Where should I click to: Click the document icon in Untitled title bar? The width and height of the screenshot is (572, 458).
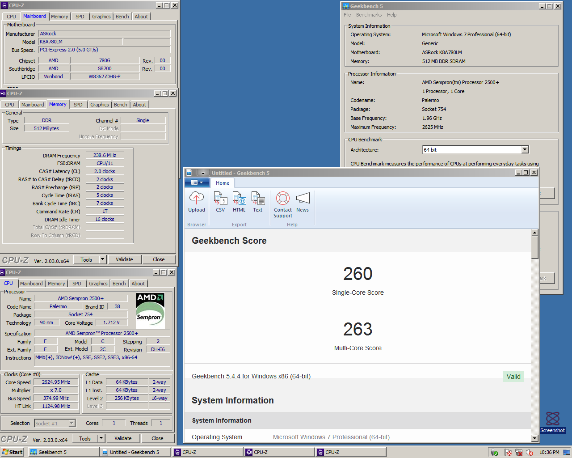coord(189,173)
